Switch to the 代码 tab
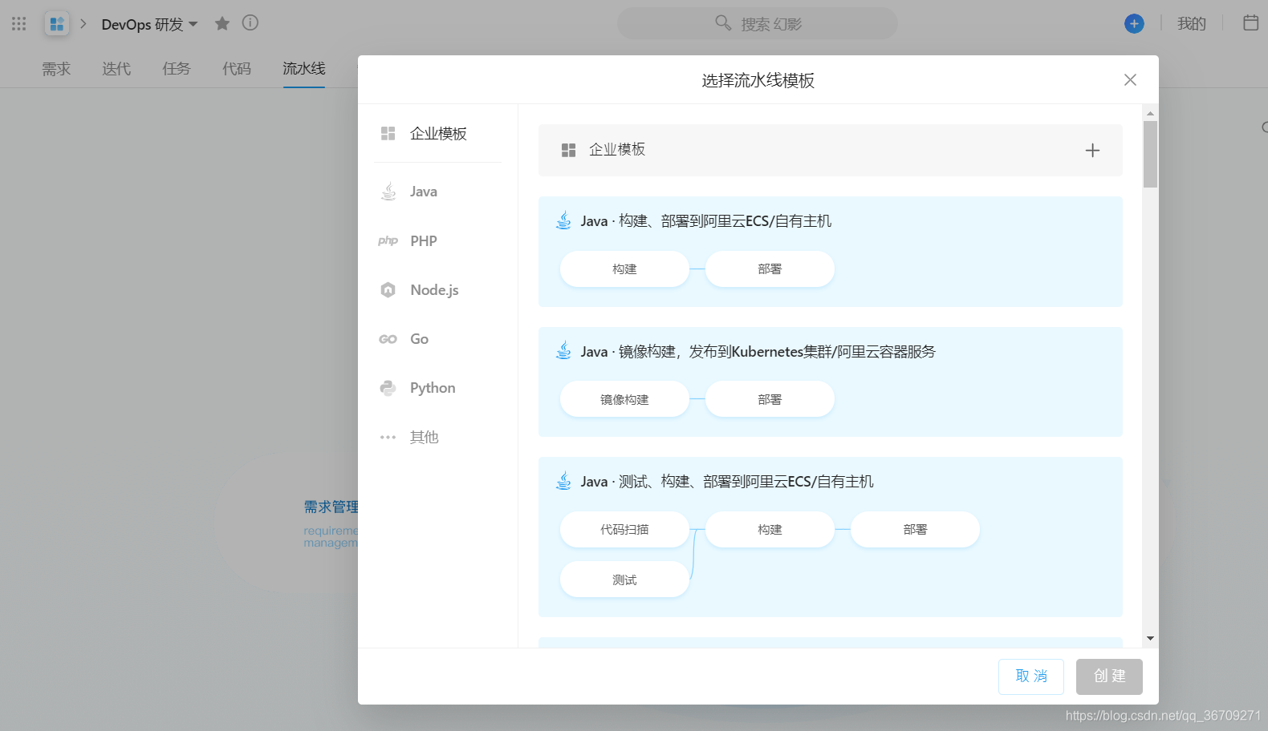This screenshot has height=731, width=1268. click(237, 69)
